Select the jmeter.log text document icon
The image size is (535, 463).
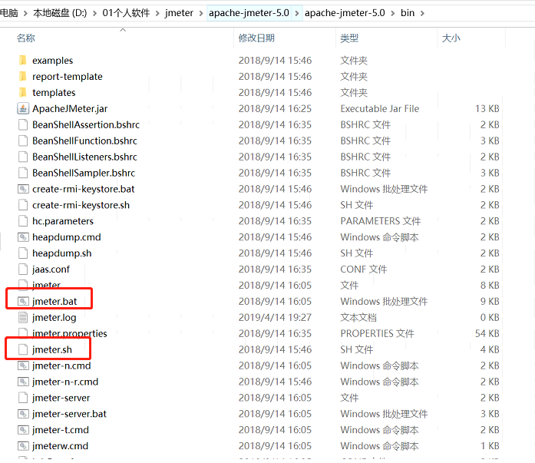click(23, 317)
